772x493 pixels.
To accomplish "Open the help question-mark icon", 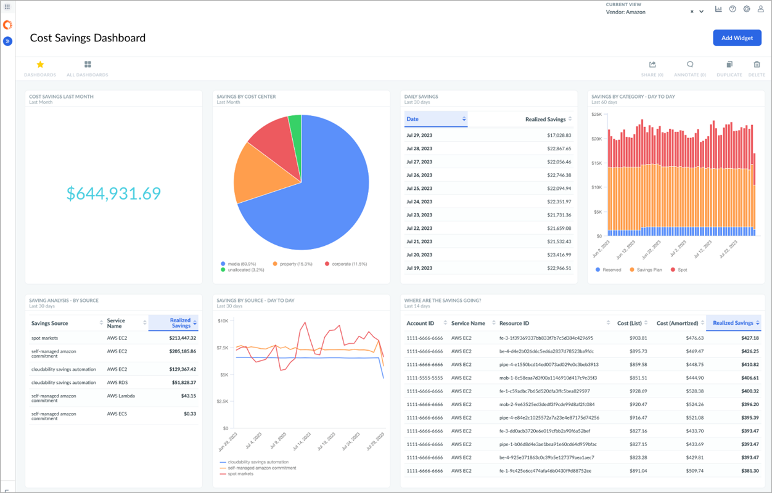I will [733, 9].
